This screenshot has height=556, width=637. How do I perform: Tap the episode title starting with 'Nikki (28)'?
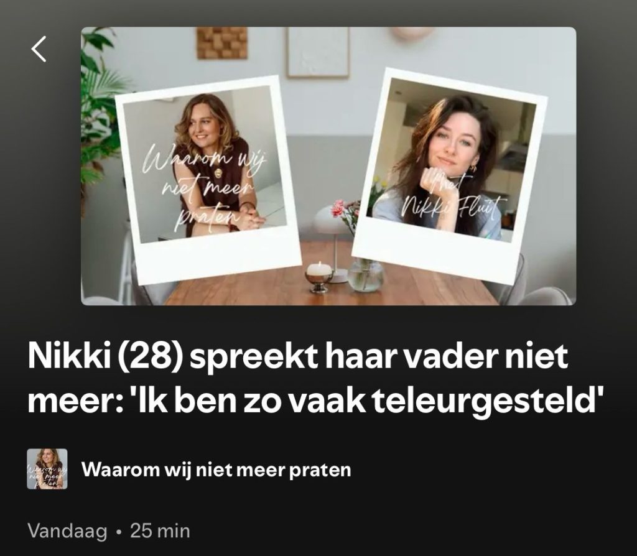point(315,379)
